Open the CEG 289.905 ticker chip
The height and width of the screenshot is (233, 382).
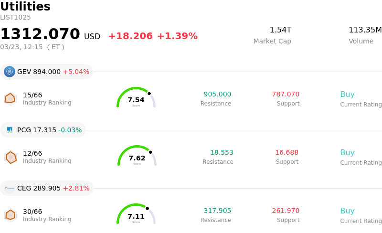point(47,188)
